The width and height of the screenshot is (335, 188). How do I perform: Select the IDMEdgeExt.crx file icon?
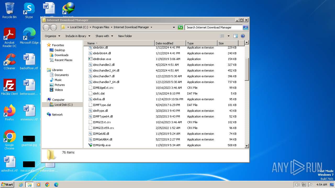[x=90, y=88]
